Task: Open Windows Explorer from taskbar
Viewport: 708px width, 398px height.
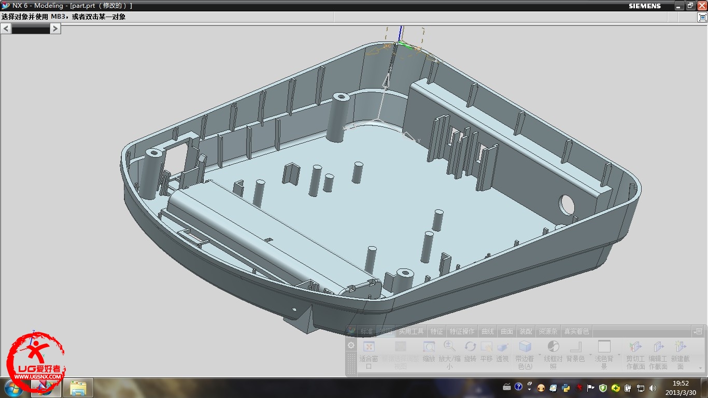Action: pyautogui.click(x=78, y=388)
